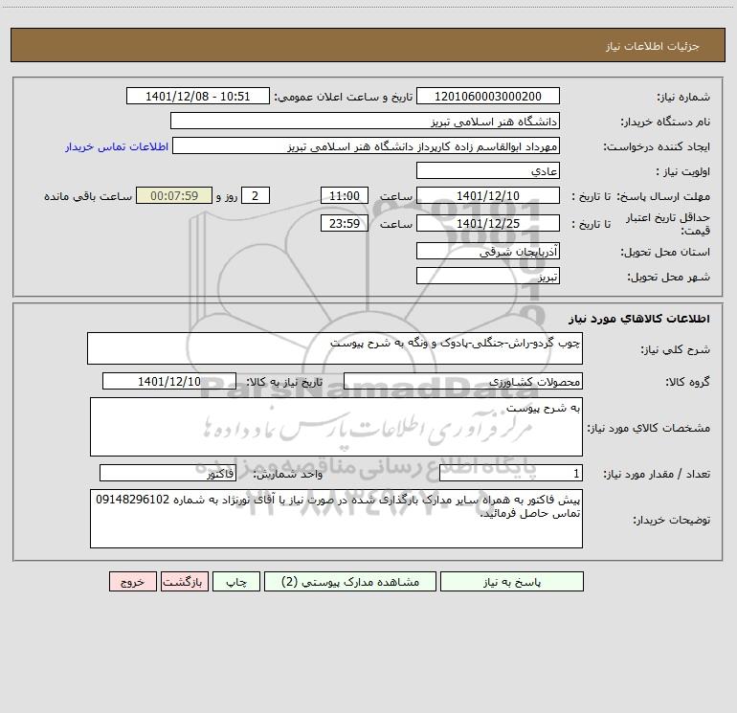The height and width of the screenshot is (713, 737).
Task: Click the بازگشت back button
Action: point(184,581)
